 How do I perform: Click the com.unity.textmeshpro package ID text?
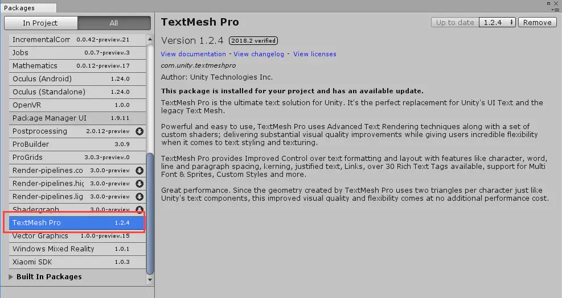click(x=198, y=65)
